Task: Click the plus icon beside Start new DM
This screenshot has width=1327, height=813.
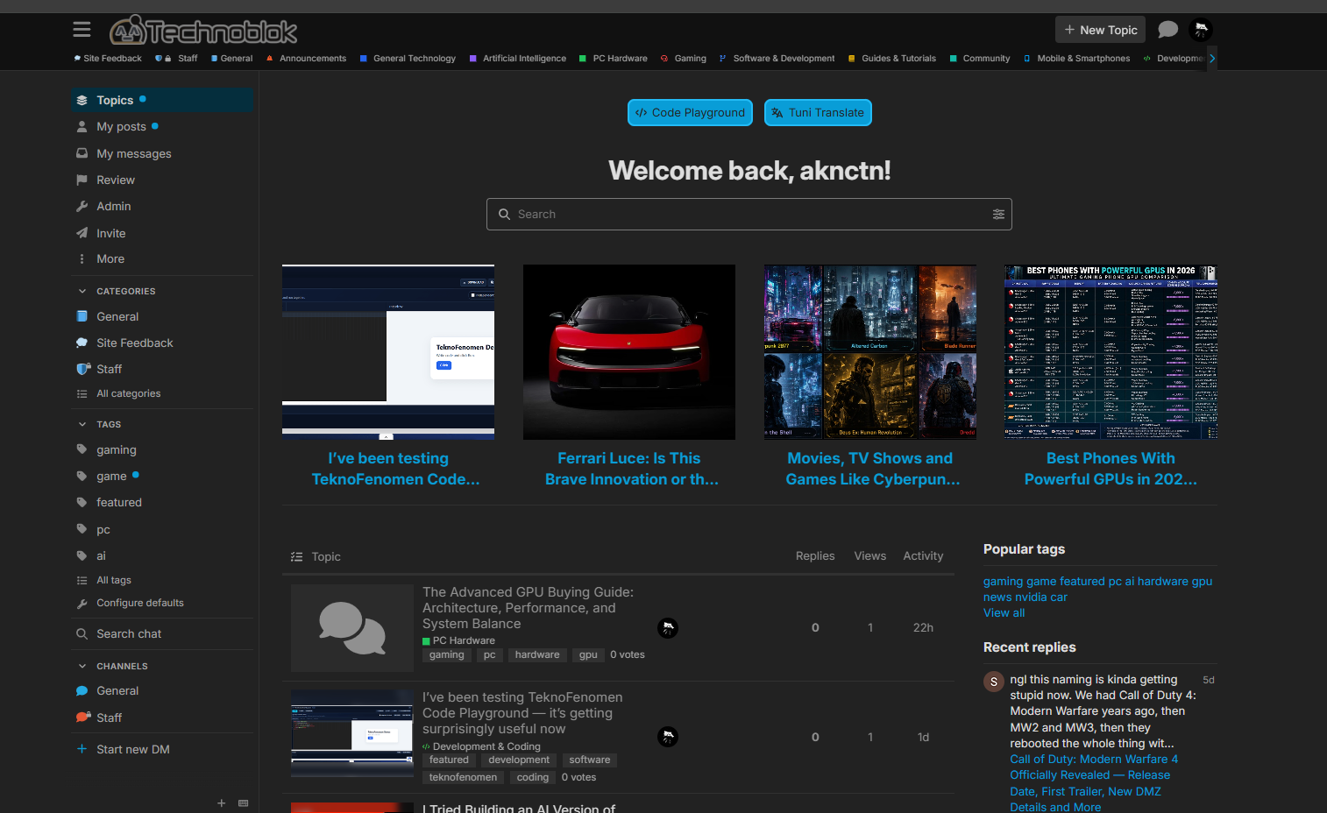Action: [x=82, y=749]
